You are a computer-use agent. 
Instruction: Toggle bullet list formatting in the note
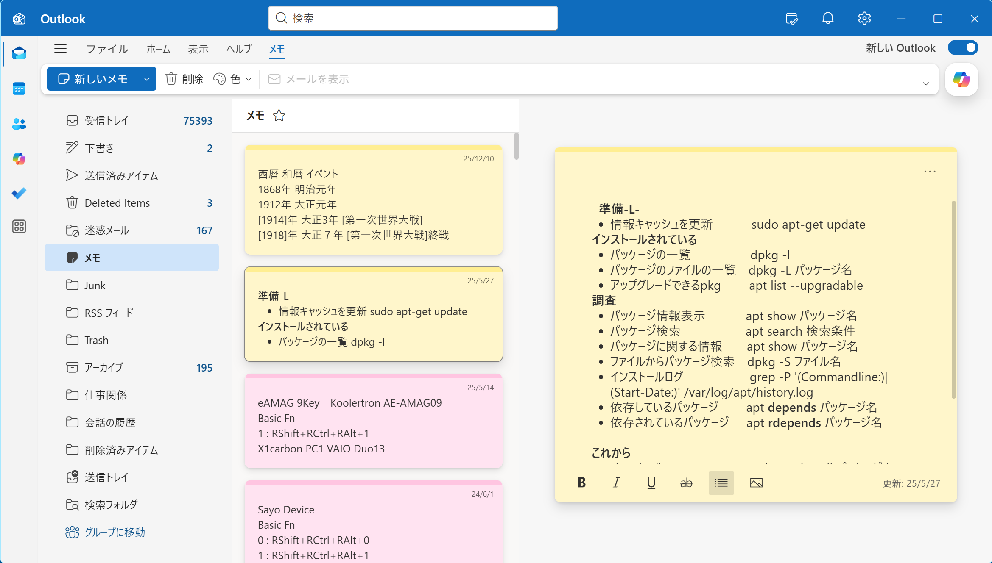tap(721, 483)
